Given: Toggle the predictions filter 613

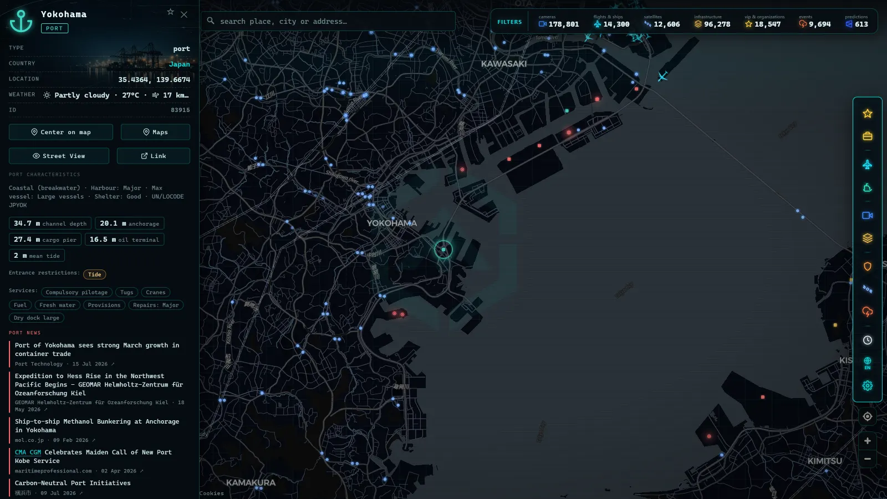Looking at the screenshot, I should 857,22.
